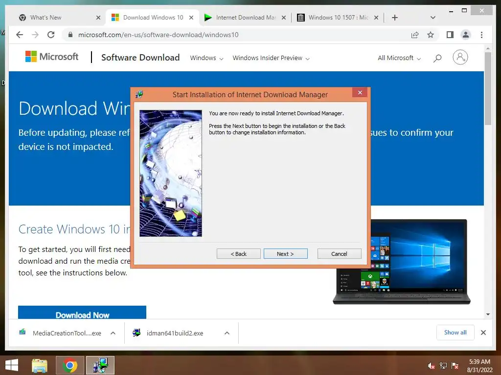Image resolution: width=501 pixels, height=375 pixels.
Task: Click the Chrome taskbar icon
Action: pyautogui.click(x=69, y=365)
